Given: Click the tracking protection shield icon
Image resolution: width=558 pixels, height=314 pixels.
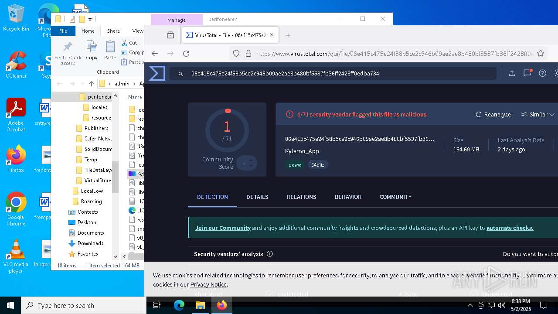Looking at the screenshot, I should click(236, 53).
